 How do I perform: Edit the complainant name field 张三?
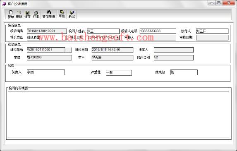click(x=103, y=31)
